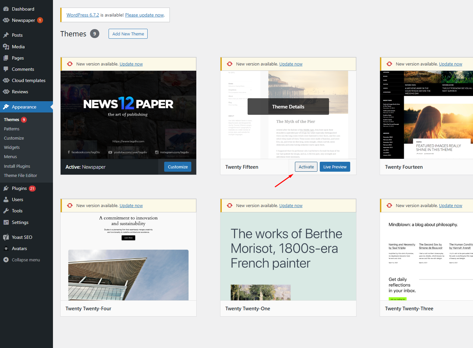Click the Settings sliders icon
473x348 pixels.
[6, 222]
